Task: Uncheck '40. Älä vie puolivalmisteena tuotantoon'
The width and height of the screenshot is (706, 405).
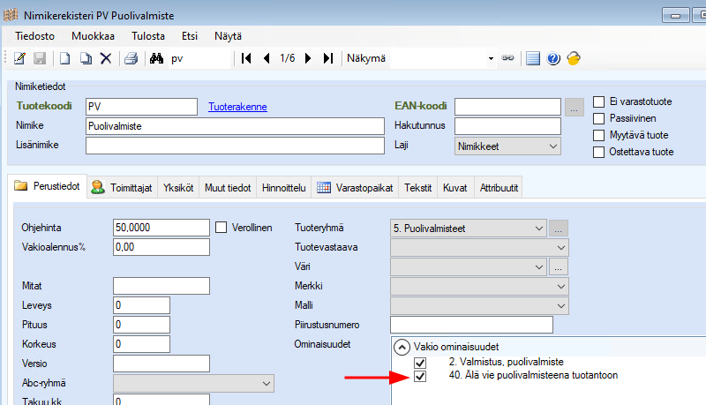Action: (x=420, y=377)
